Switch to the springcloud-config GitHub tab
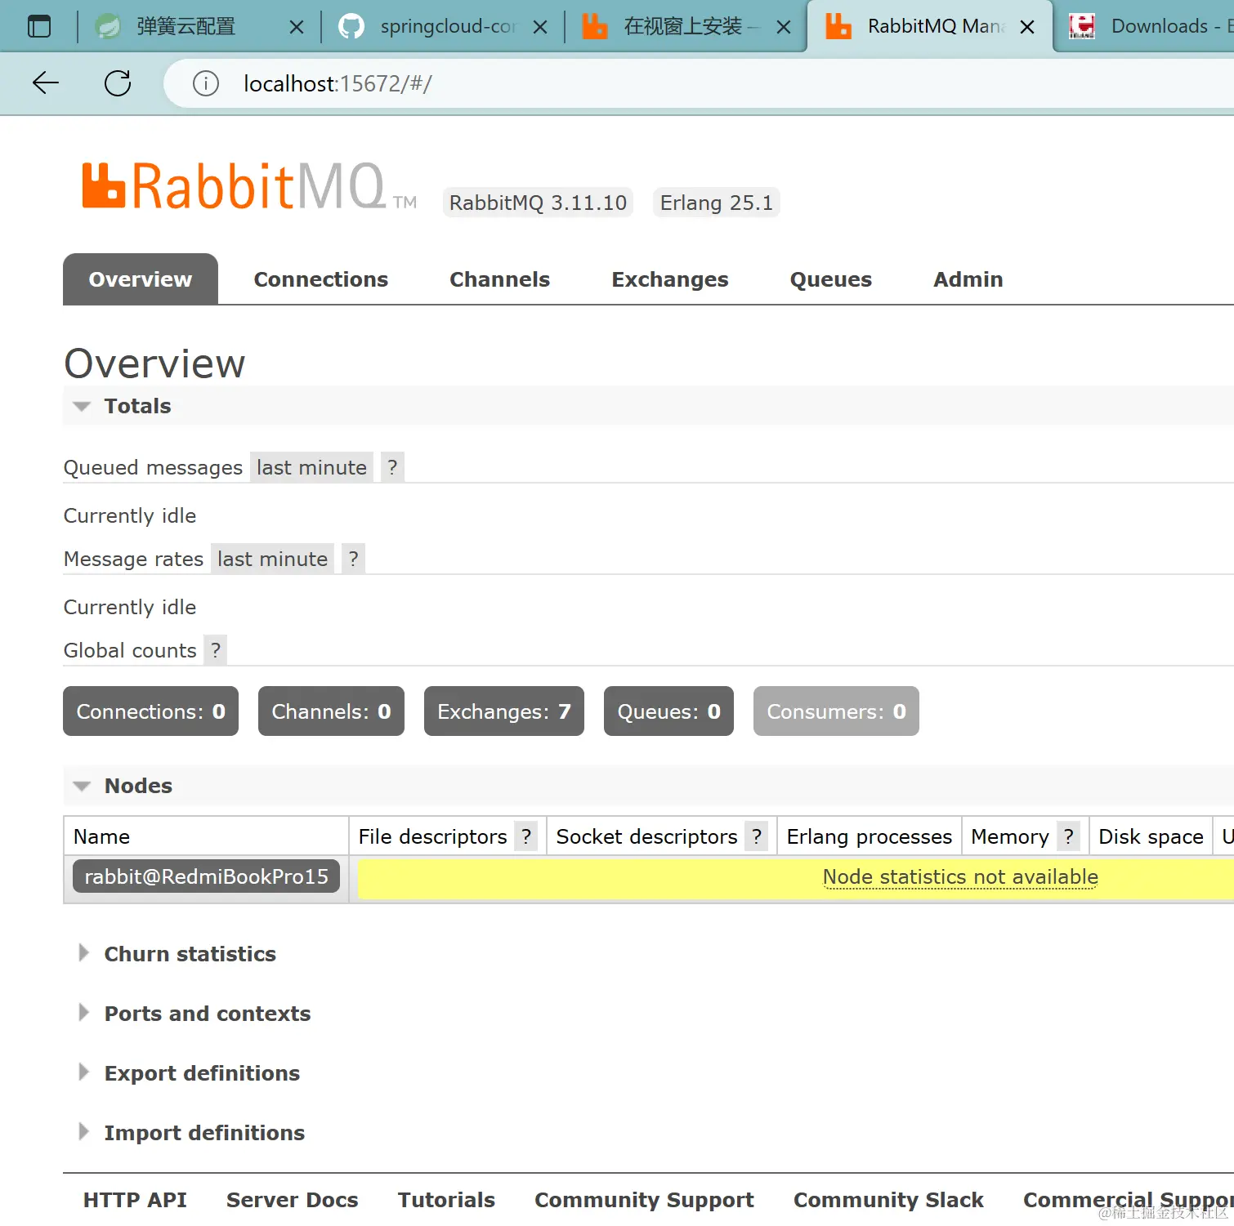1234x1226 pixels. pyautogui.click(x=448, y=27)
